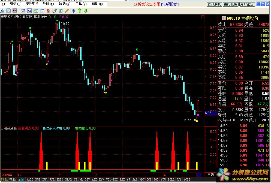Switch to the CCI indicator tab
Screen dimensions: 271x183
(149, 179)
